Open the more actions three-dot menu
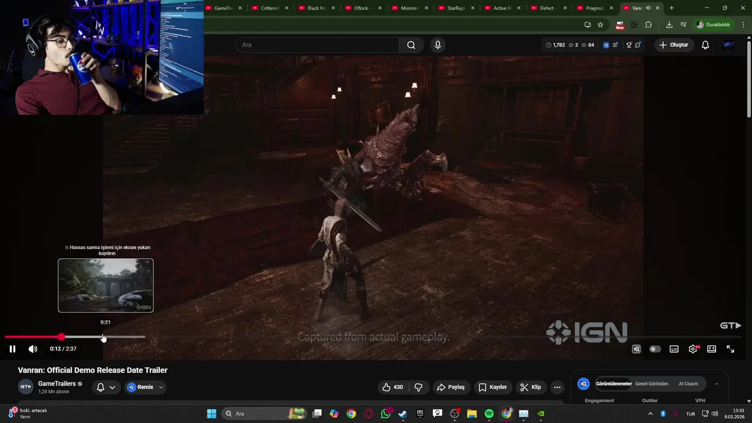The height and width of the screenshot is (423, 752). (557, 387)
